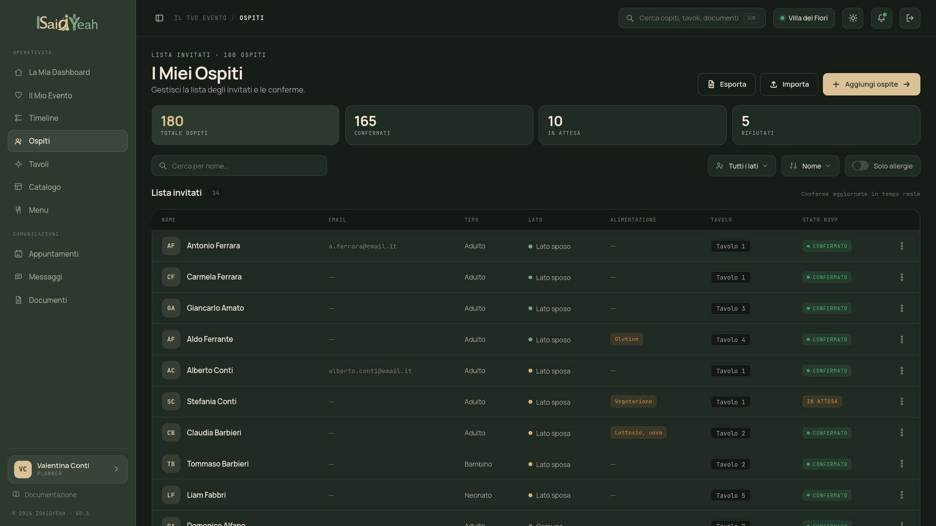The width and height of the screenshot is (936, 526).
Task: Filter by the 5 Rifiutati card
Action: (826, 125)
